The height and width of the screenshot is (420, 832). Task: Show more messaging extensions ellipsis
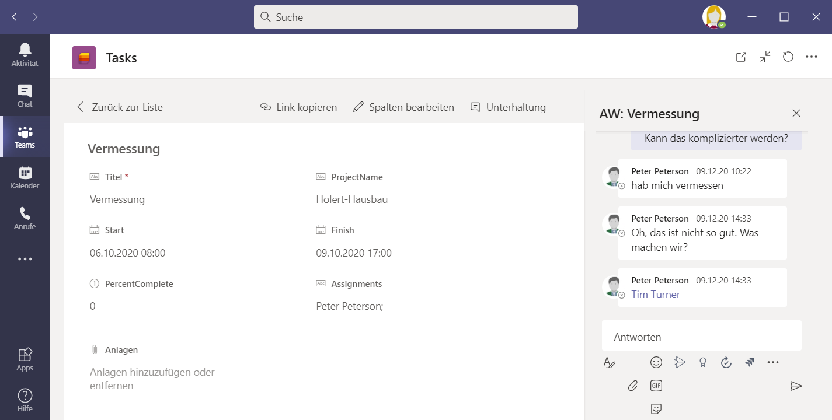coord(773,362)
